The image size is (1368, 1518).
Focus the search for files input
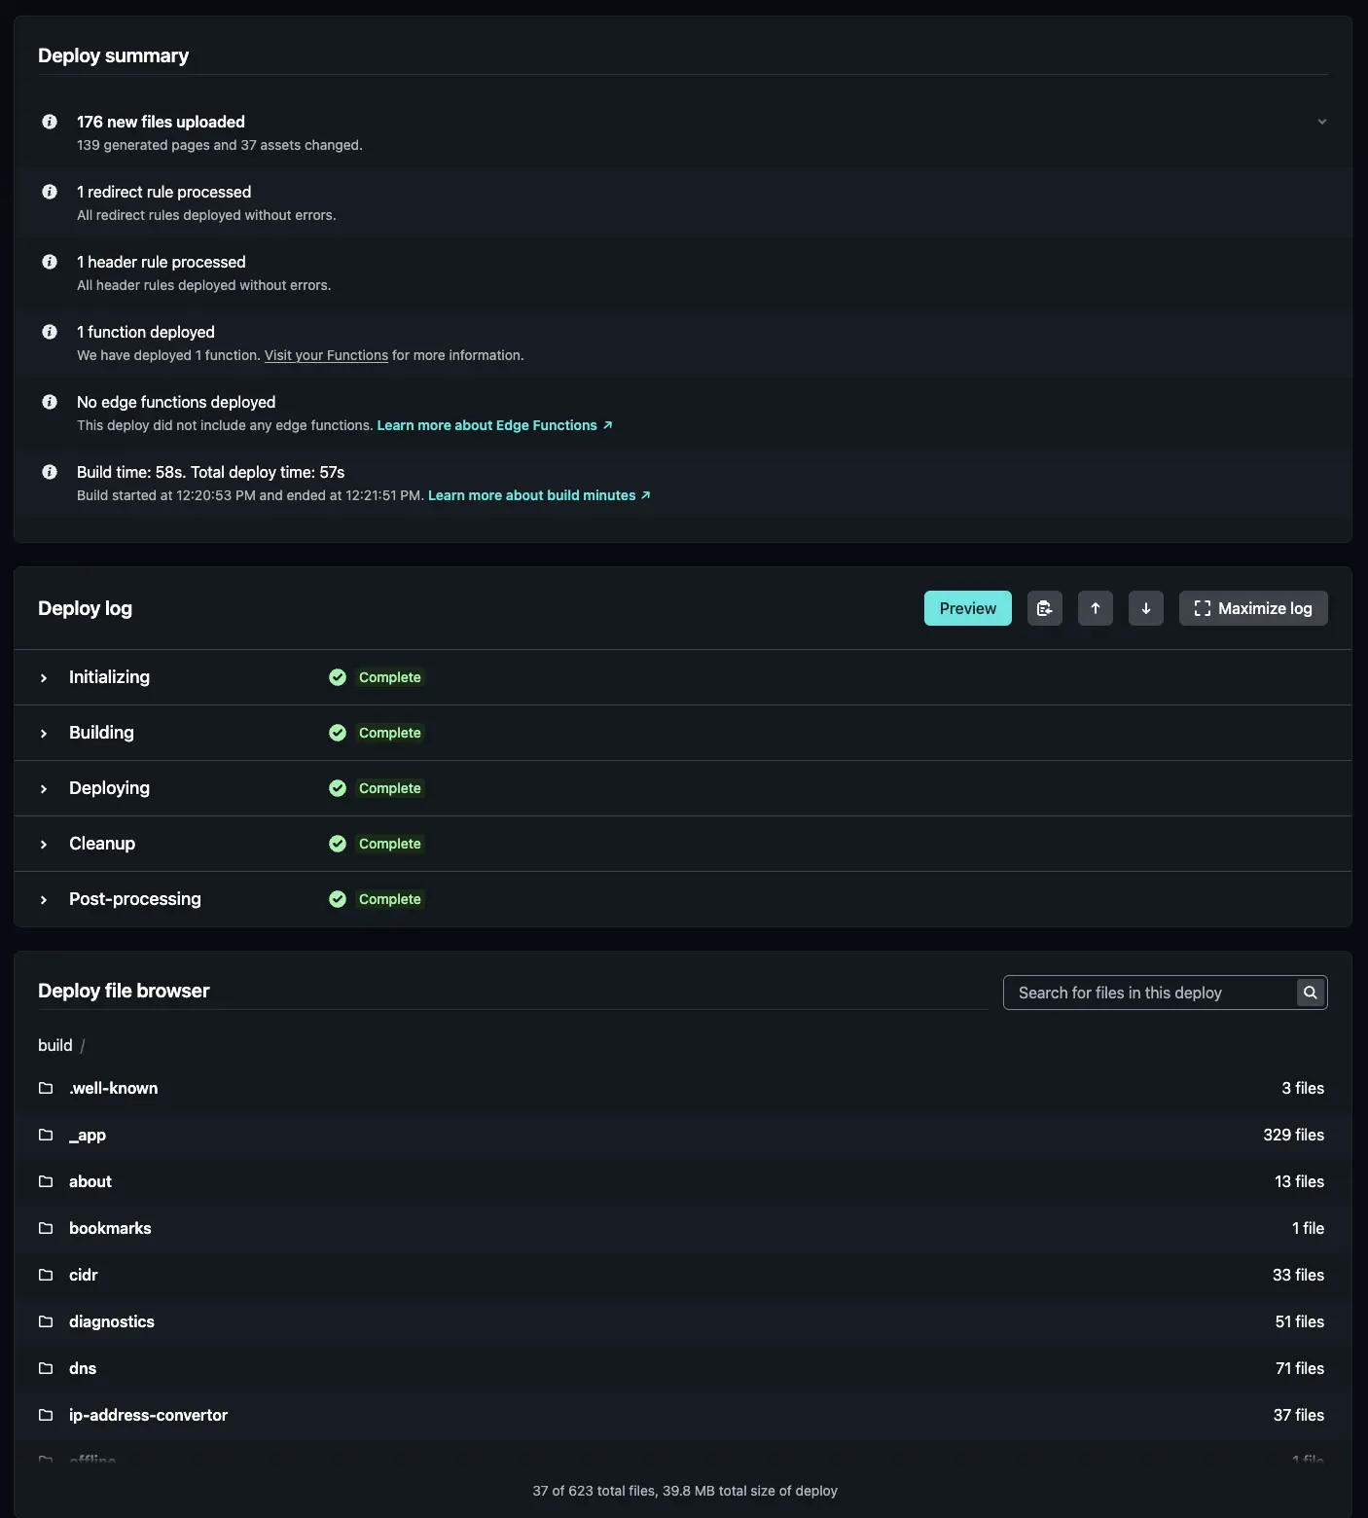tap(1148, 993)
